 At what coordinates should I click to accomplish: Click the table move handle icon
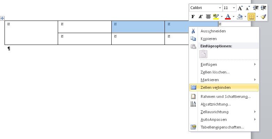click(x=2, y=18)
